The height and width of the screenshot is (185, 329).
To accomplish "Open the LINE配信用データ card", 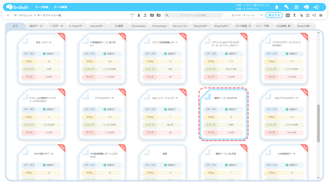I will click(284, 162).
